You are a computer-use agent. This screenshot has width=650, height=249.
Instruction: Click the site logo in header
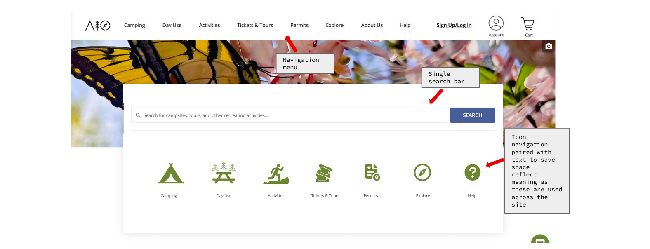98,26
